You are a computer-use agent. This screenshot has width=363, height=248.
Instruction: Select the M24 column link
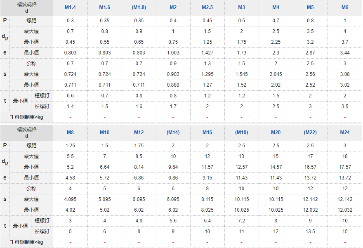point(345,132)
